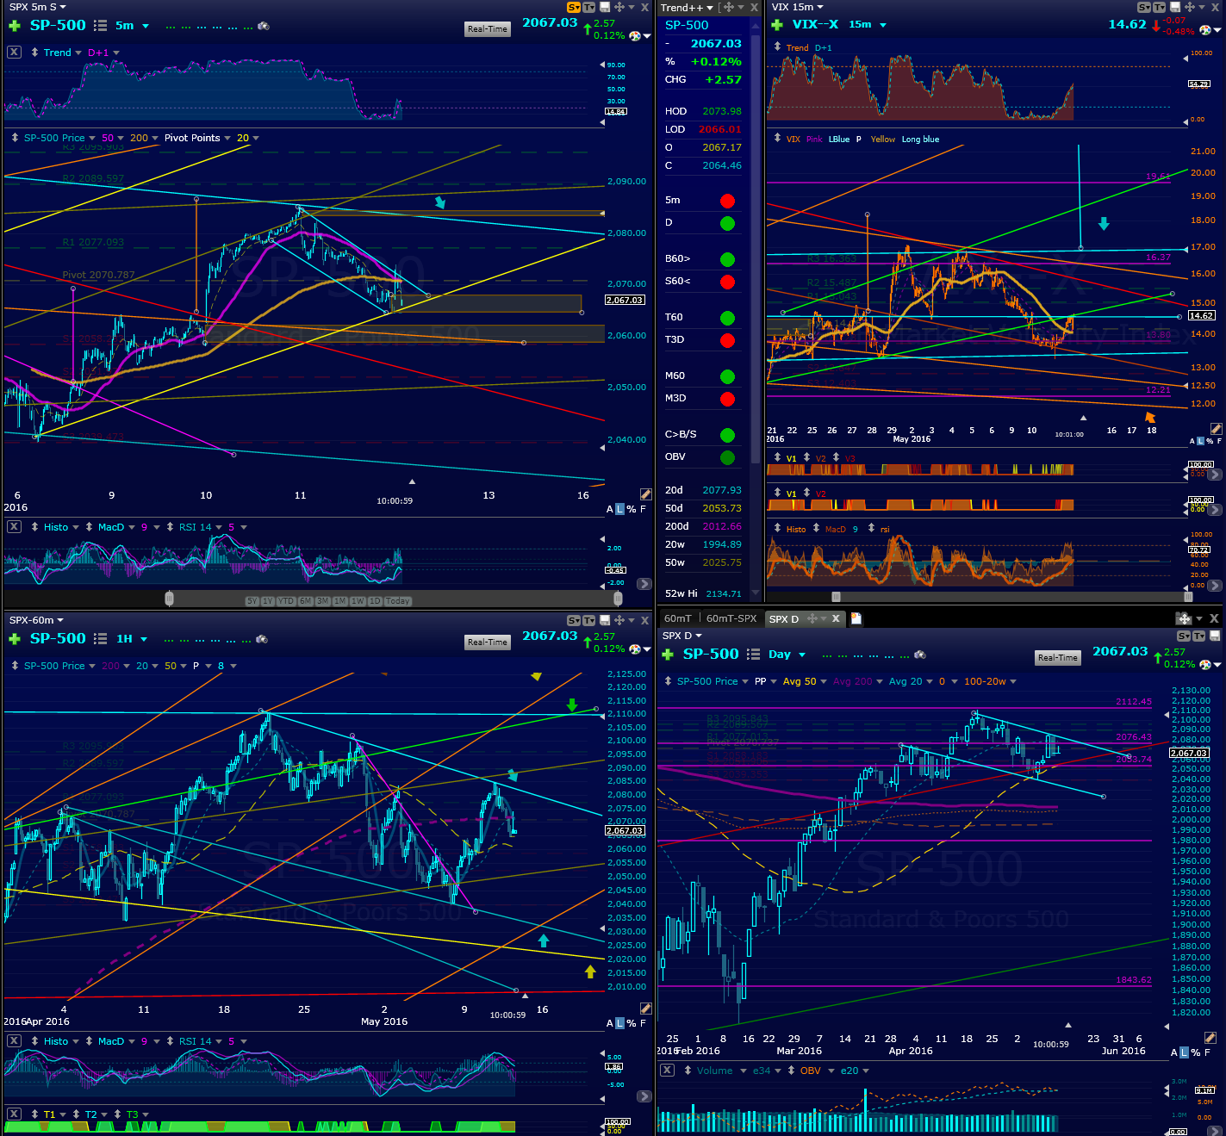
Task: Toggle log scale L in SPX 5m chart
Action: point(619,509)
